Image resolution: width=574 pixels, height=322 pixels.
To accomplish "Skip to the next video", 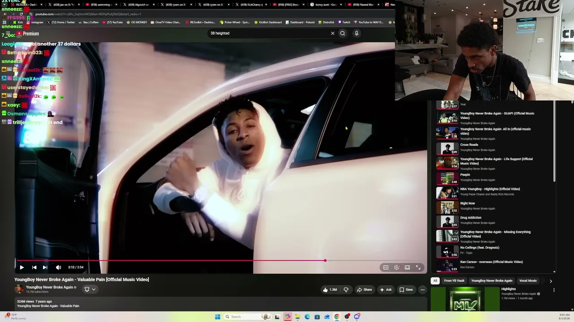I will click(x=45, y=267).
